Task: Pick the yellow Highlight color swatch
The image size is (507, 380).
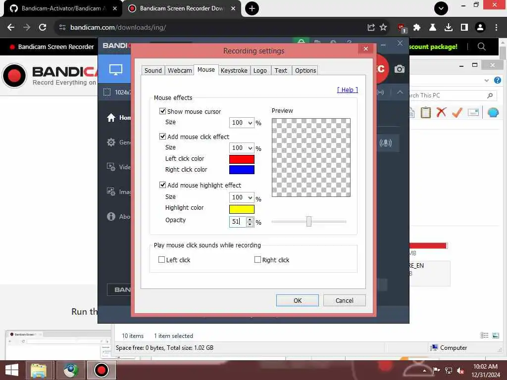Action: pos(242,209)
